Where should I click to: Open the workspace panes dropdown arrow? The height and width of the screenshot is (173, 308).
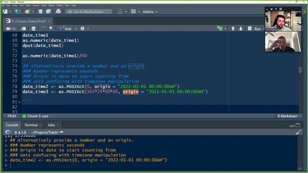(x=139, y=12)
